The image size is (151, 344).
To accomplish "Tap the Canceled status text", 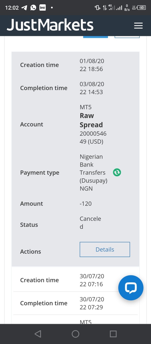I will [x=90, y=222].
